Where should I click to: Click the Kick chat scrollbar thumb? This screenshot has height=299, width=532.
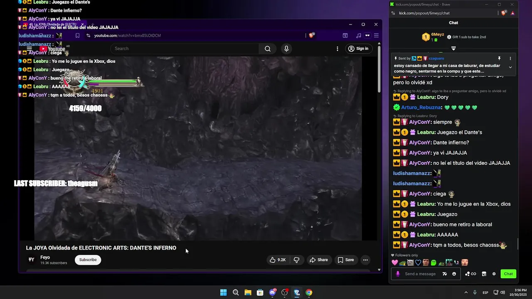point(518,244)
